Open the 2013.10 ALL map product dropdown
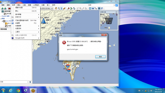 (52, 8)
